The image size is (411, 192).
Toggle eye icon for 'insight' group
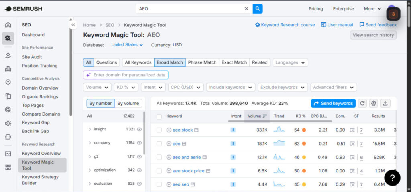click(139, 129)
